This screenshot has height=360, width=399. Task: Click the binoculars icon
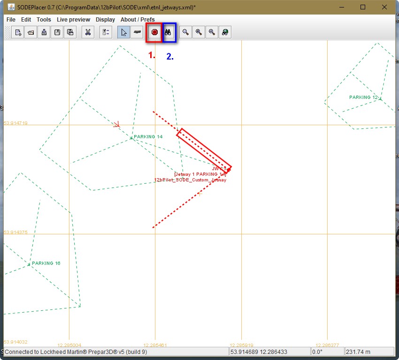tap(168, 32)
